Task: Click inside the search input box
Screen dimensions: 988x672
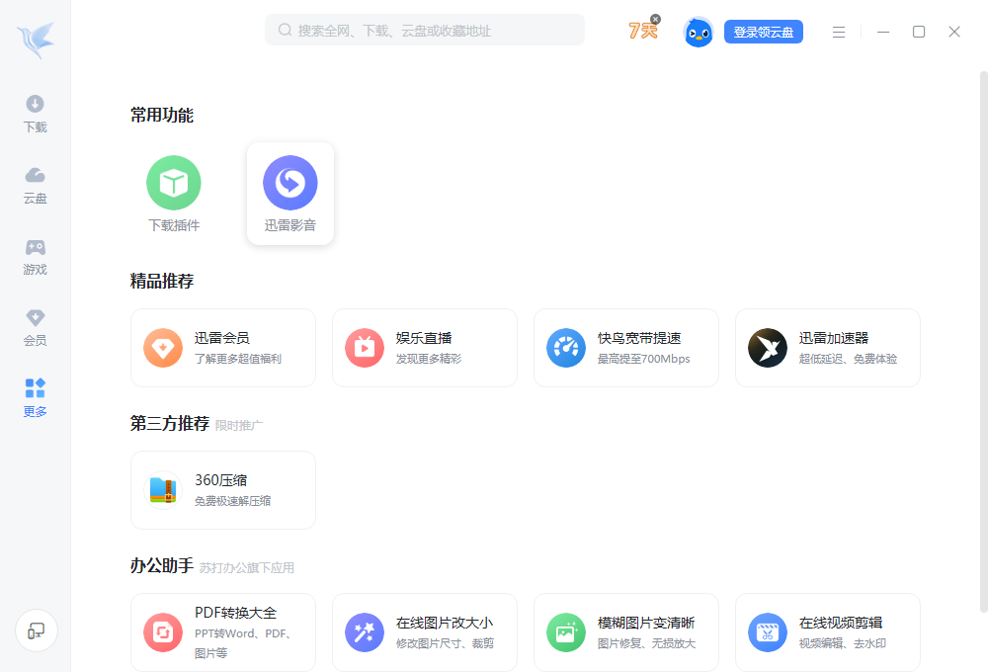Action: point(425,30)
